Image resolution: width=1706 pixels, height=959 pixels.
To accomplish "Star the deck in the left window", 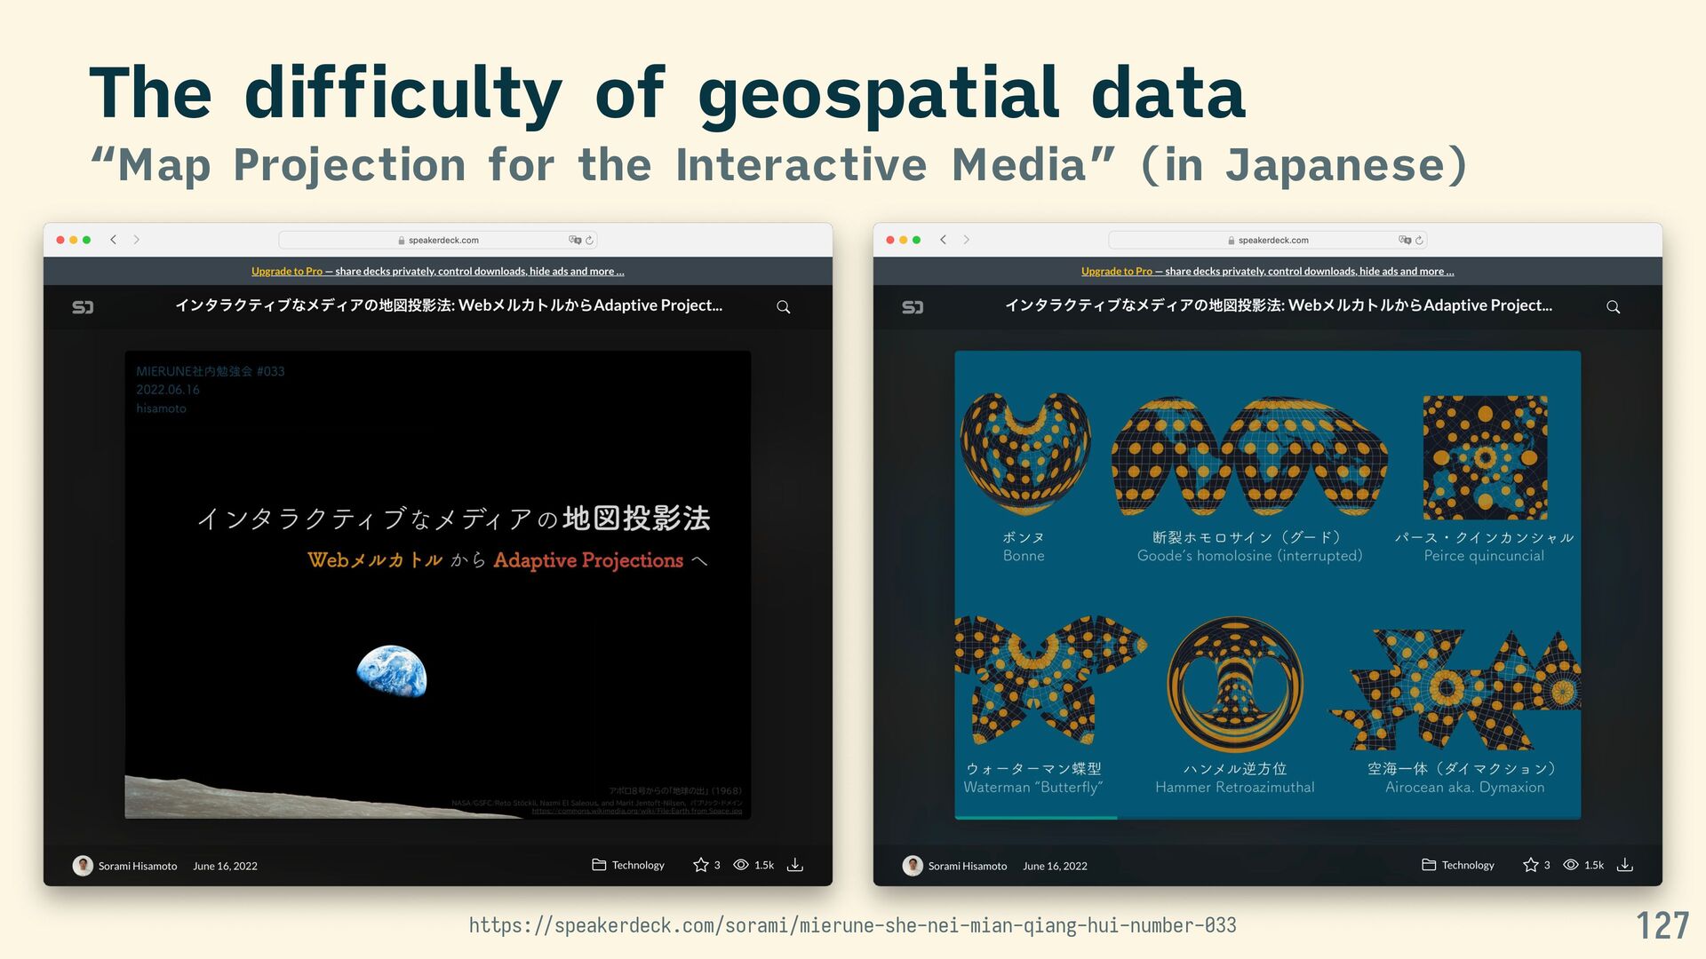I will [700, 865].
